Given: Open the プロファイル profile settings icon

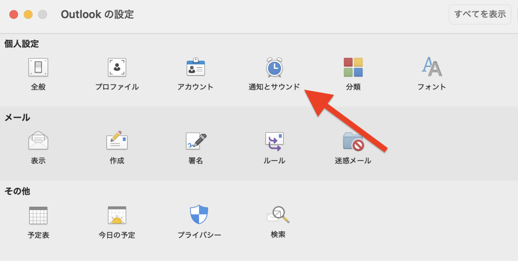Looking at the screenshot, I should [117, 67].
